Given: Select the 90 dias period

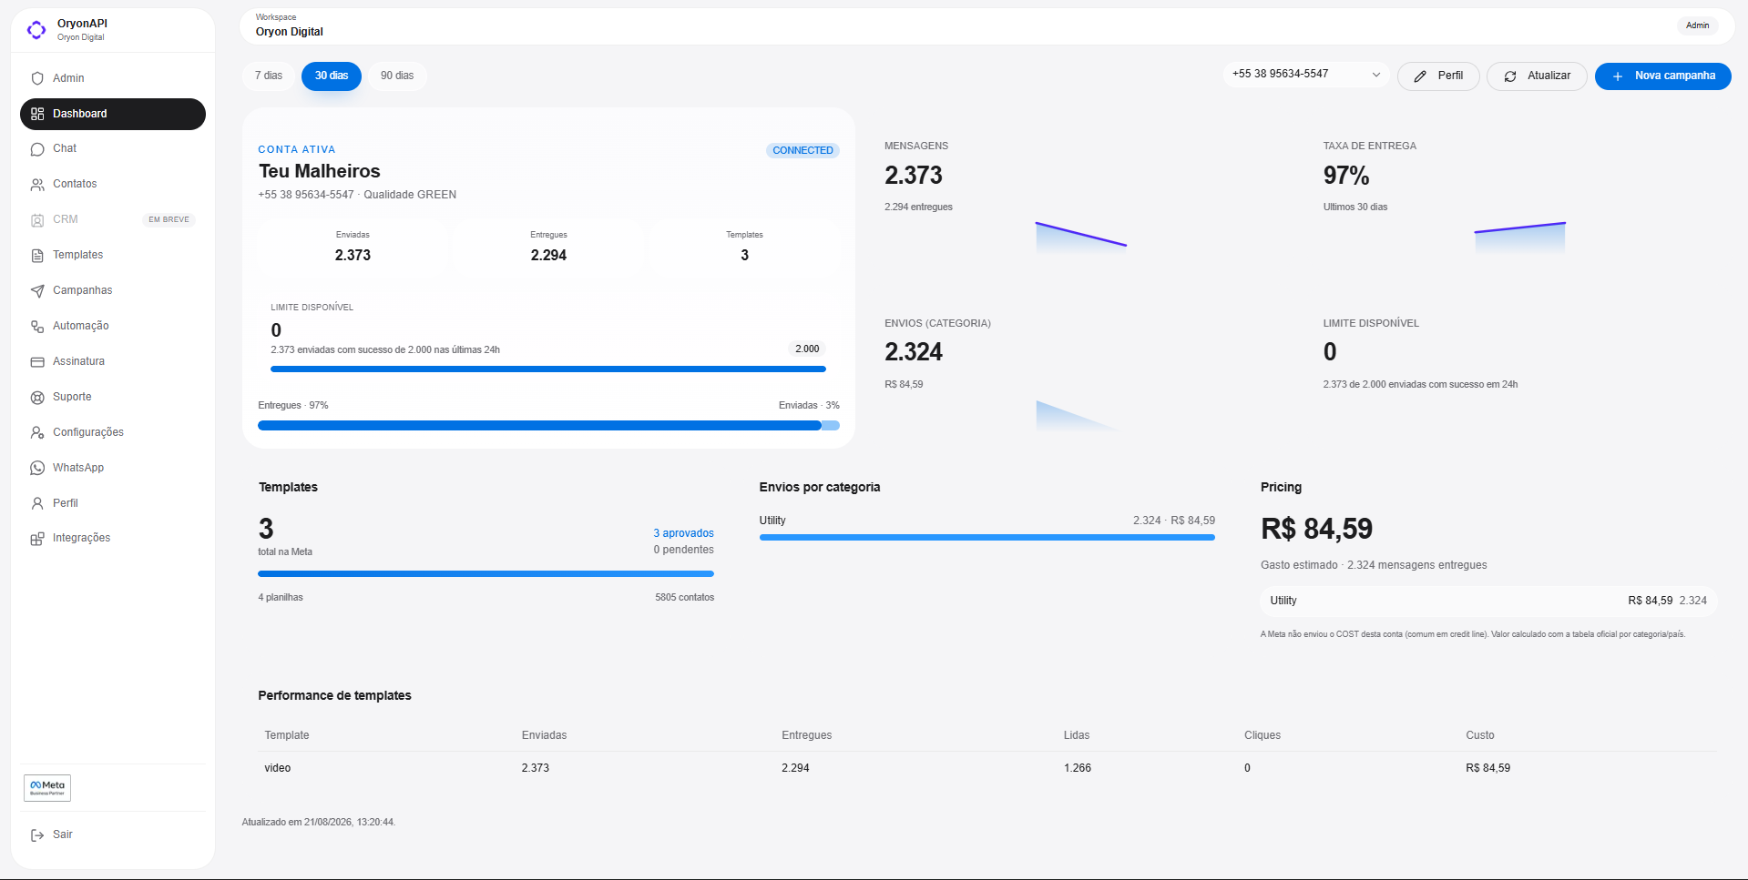Looking at the screenshot, I should [397, 76].
